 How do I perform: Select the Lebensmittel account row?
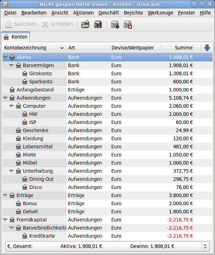(107, 147)
